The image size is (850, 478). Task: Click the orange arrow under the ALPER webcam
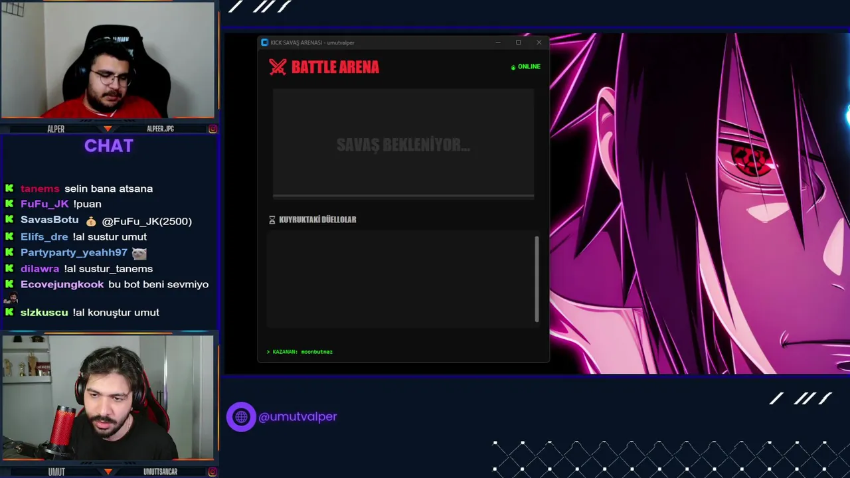[x=108, y=129]
